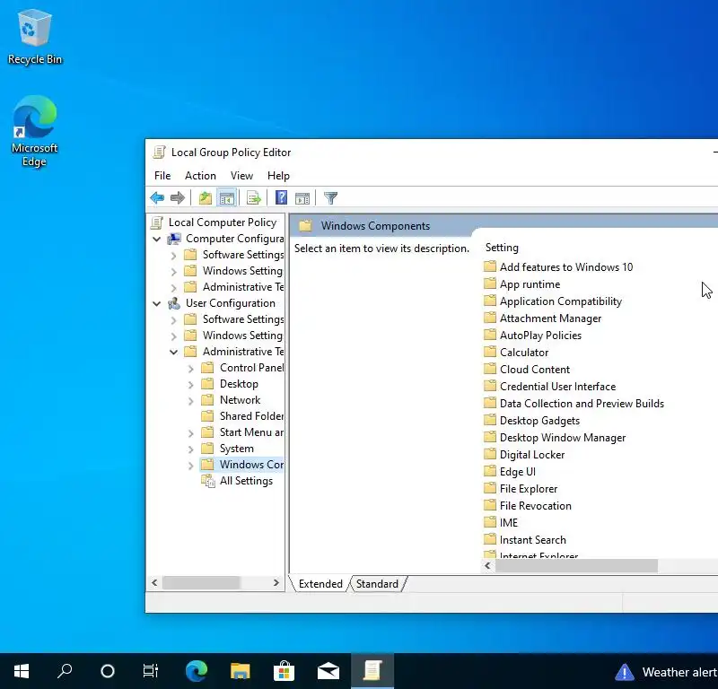The width and height of the screenshot is (718, 689).
Task: Expand Administrative Templates under Computer Configuration
Action: coord(173,287)
